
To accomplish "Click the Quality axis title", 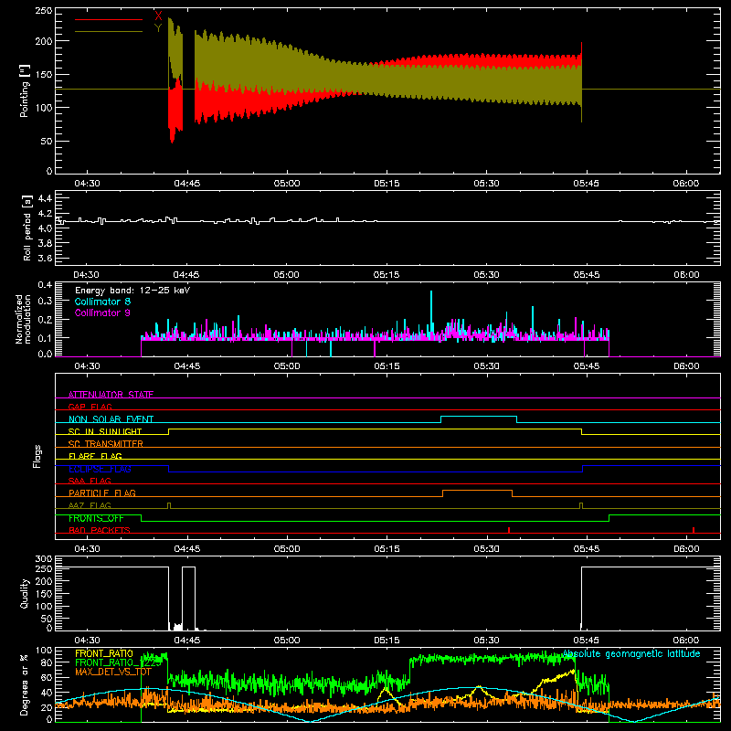I will (25, 593).
